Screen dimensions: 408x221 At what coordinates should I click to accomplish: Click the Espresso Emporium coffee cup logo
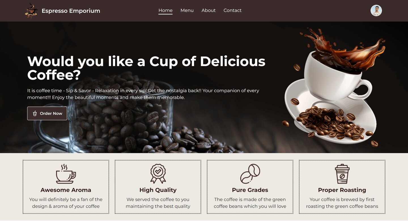31,11
